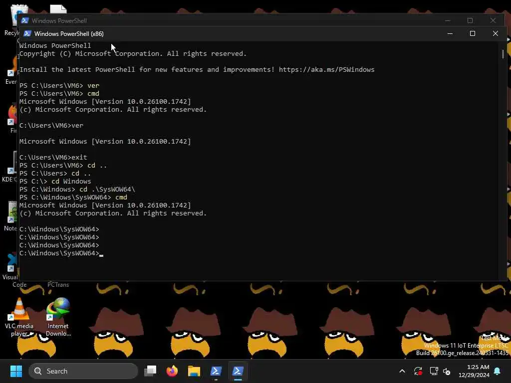Select the active PowerShell (x86) taskbar icon
Image resolution: width=511 pixels, height=383 pixels.
click(238, 371)
